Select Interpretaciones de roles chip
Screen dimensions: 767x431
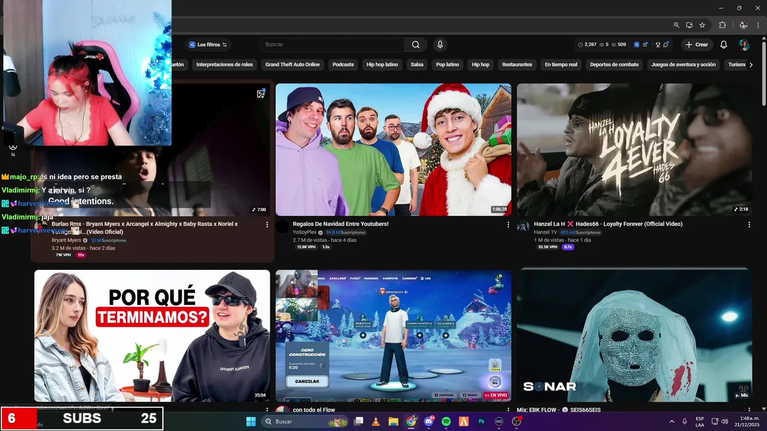tap(225, 65)
